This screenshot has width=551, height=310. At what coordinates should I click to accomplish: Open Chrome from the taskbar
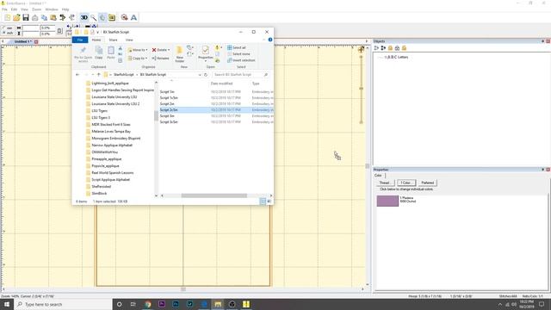tap(147, 304)
